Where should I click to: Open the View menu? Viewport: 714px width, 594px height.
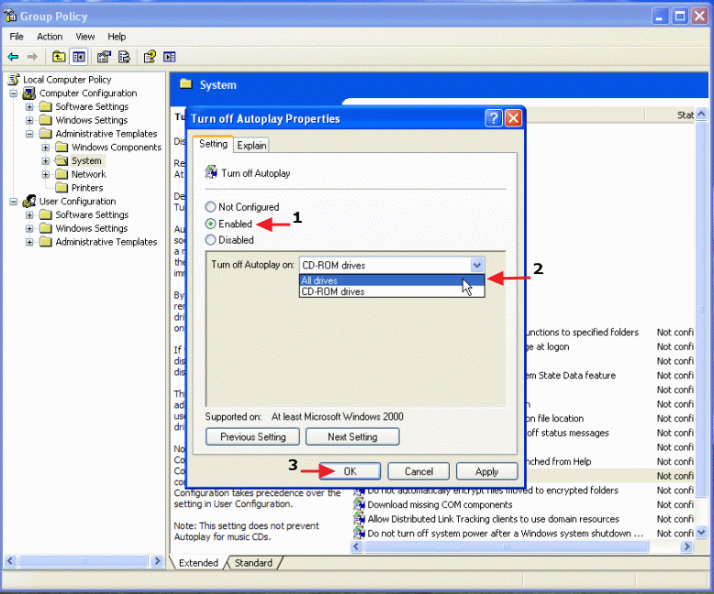(x=85, y=37)
